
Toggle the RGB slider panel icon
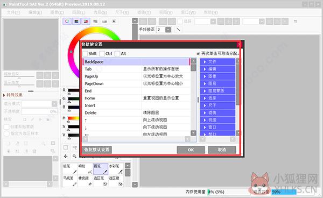pyautogui.click(x=76, y=21)
